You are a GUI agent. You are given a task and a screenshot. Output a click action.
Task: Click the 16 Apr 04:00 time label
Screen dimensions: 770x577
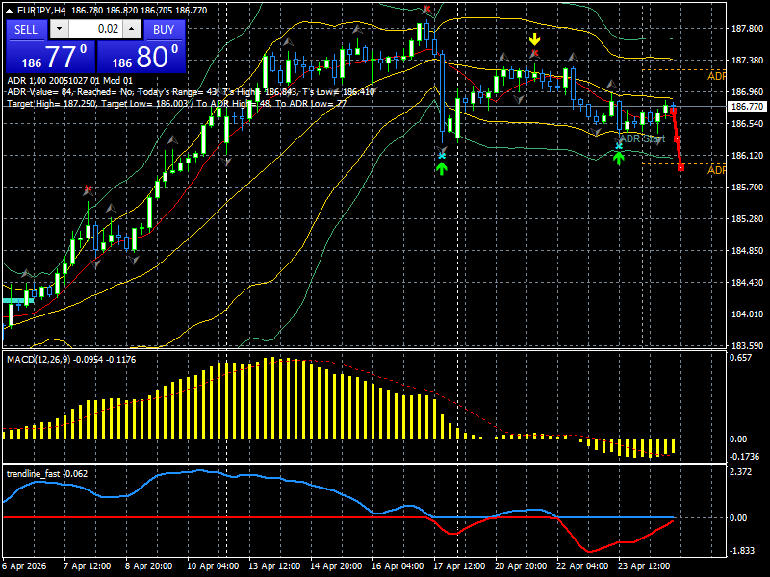(x=398, y=566)
